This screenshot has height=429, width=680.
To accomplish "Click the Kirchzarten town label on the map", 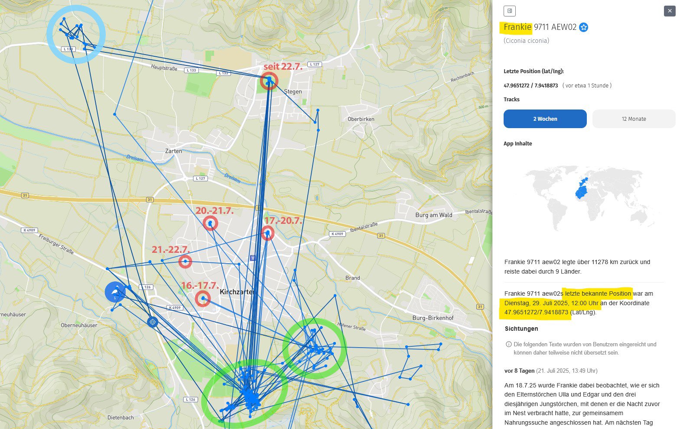I will (x=237, y=292).
